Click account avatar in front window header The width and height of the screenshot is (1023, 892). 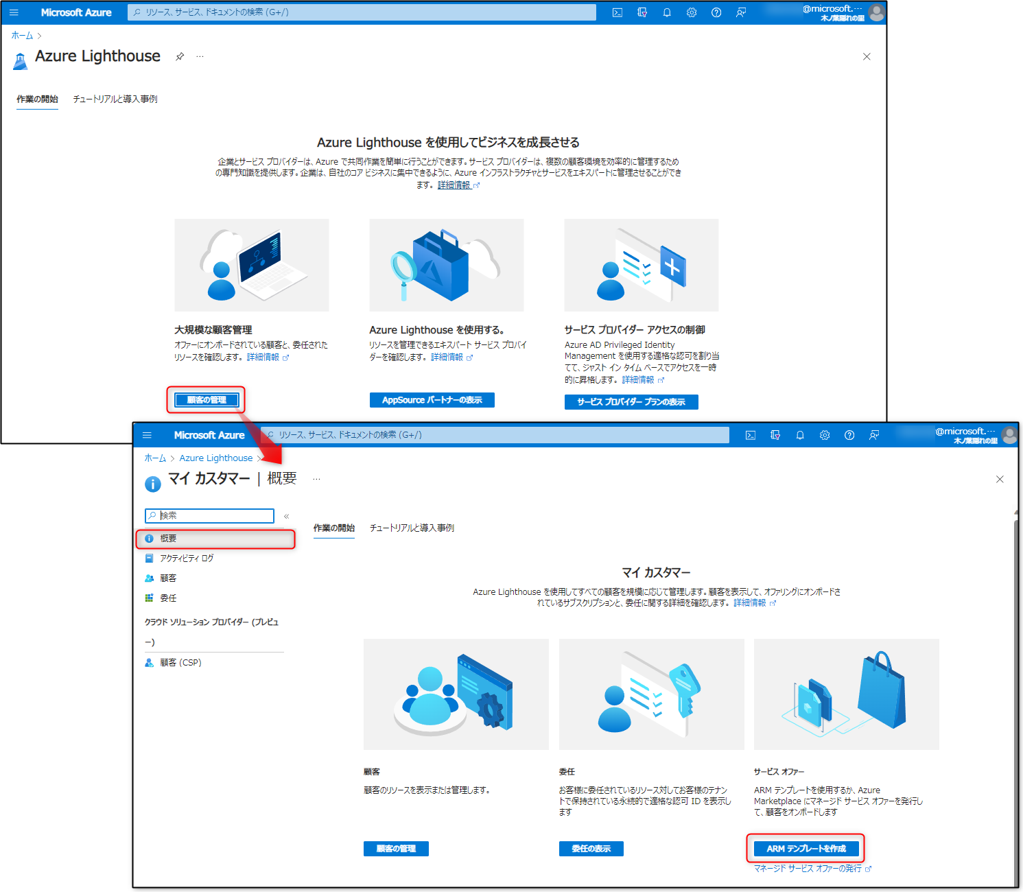1009,435
